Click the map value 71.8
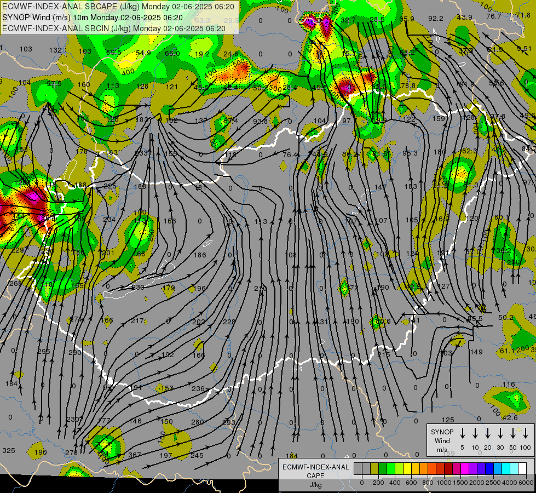 [x=523, y=15]
